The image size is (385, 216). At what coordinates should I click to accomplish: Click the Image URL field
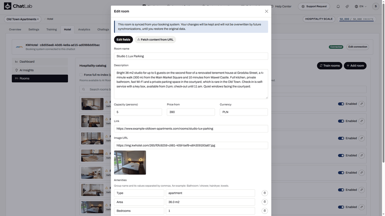tap(191, 145)
